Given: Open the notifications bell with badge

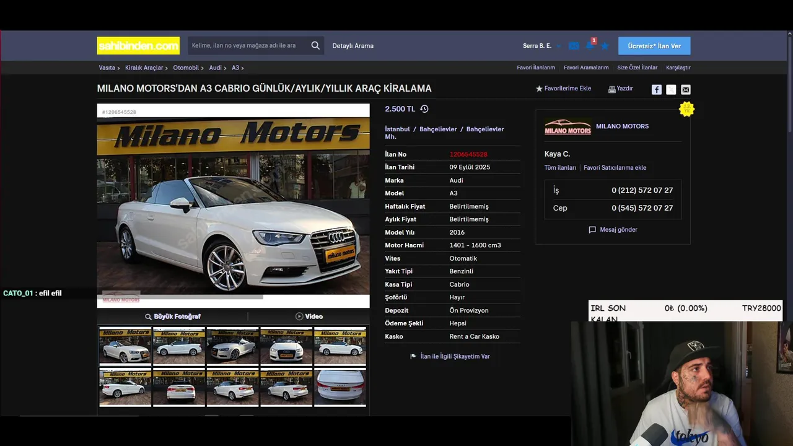Looking at the screenshot, I should [x=590, y=45].
